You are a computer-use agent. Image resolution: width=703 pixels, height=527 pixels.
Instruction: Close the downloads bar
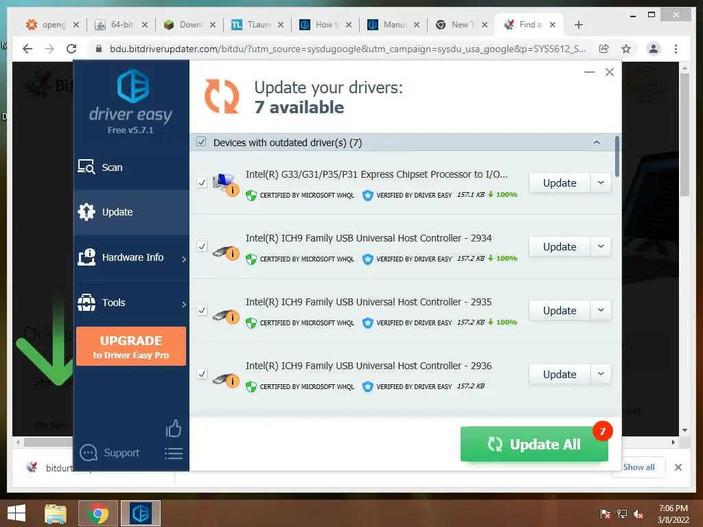pyautogui.click(x=678, y=467)
